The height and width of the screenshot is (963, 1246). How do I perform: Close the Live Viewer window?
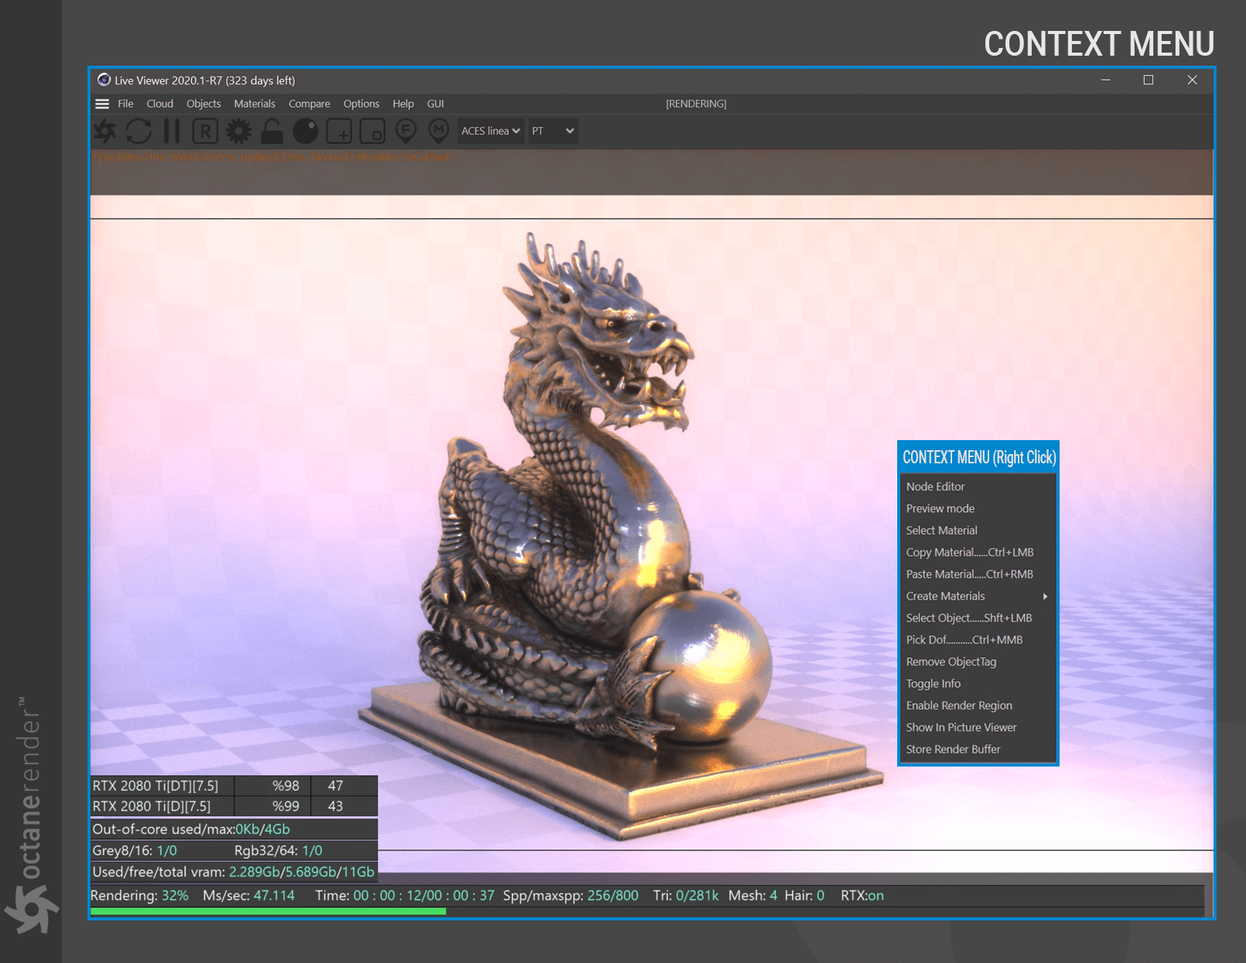click(1192, 80)
